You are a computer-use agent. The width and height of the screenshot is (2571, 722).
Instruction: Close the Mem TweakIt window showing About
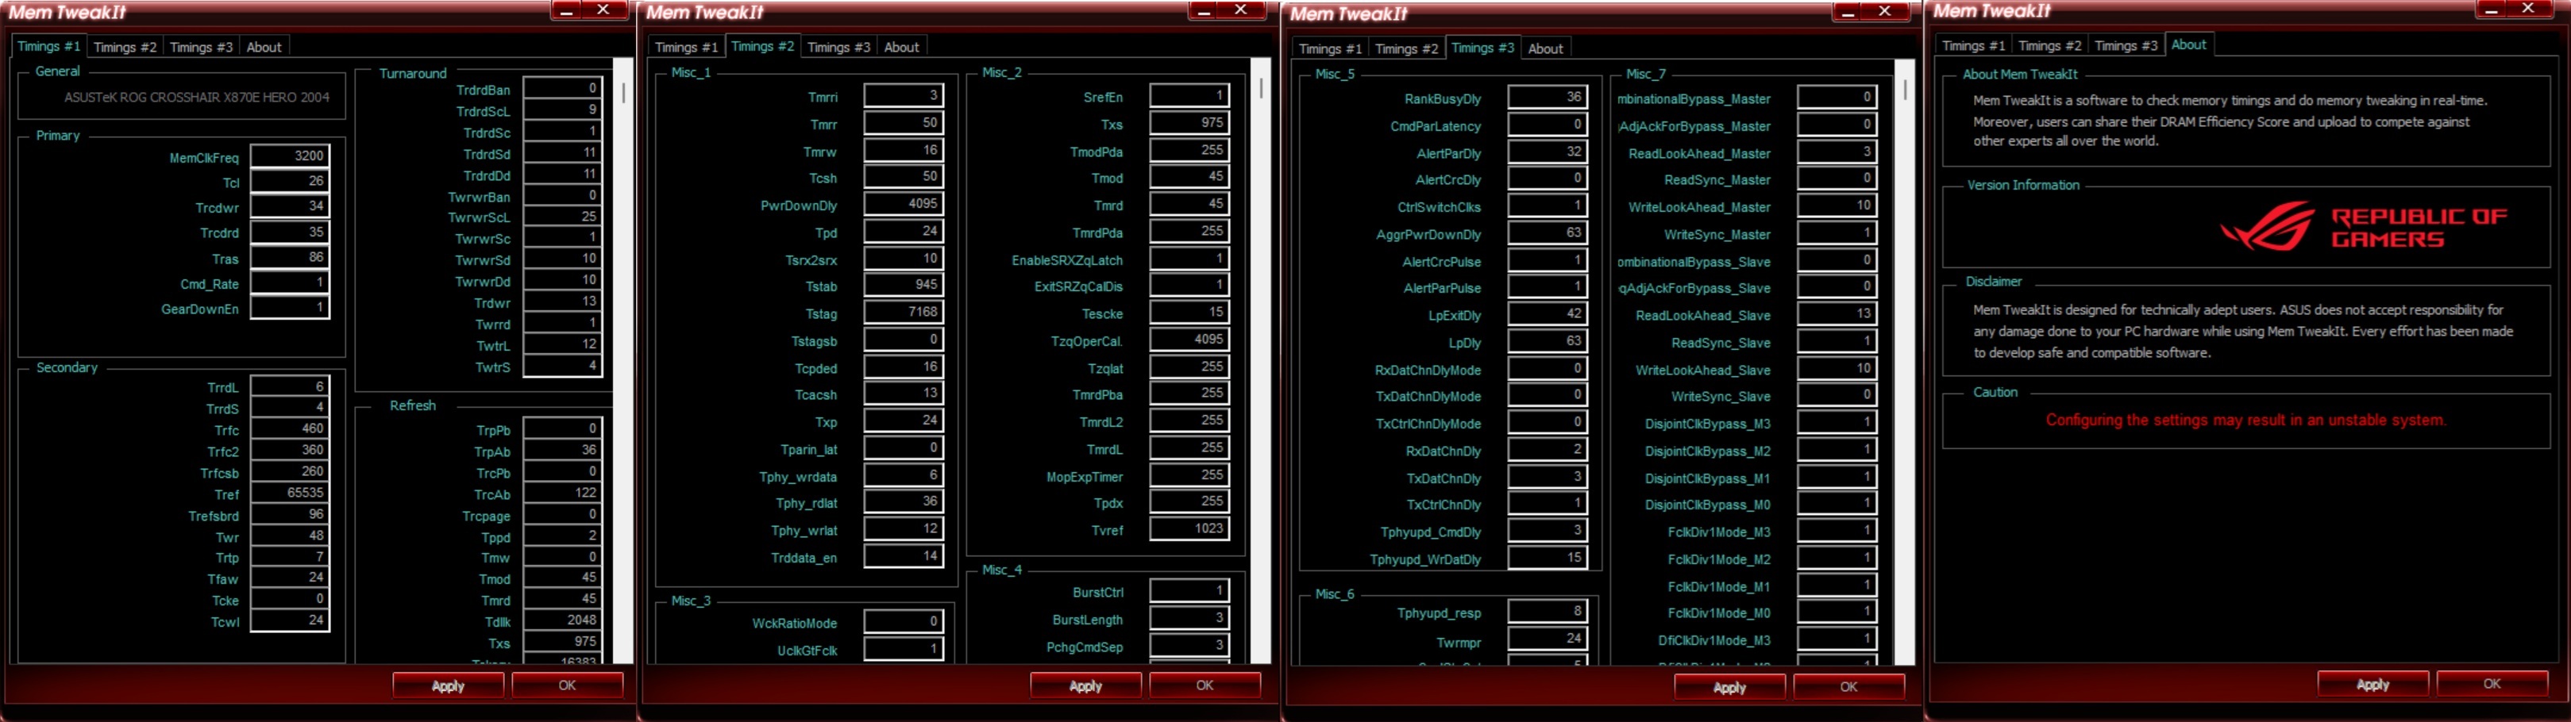tap(2528, 9)
